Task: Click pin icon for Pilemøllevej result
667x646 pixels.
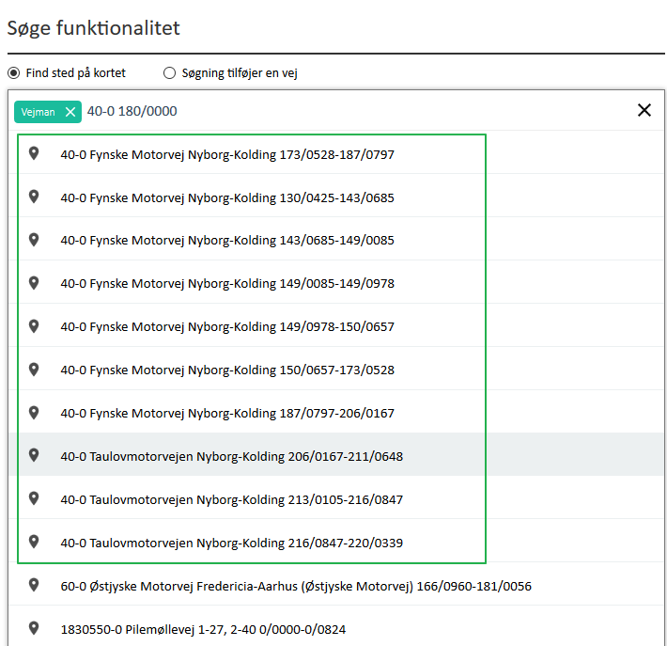Action: (x=34, y=628)
